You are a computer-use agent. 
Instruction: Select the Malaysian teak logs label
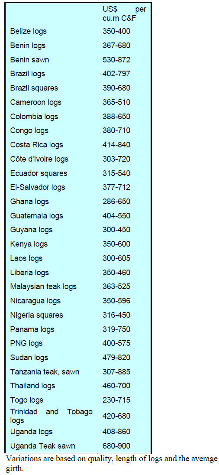coord(43,286)
